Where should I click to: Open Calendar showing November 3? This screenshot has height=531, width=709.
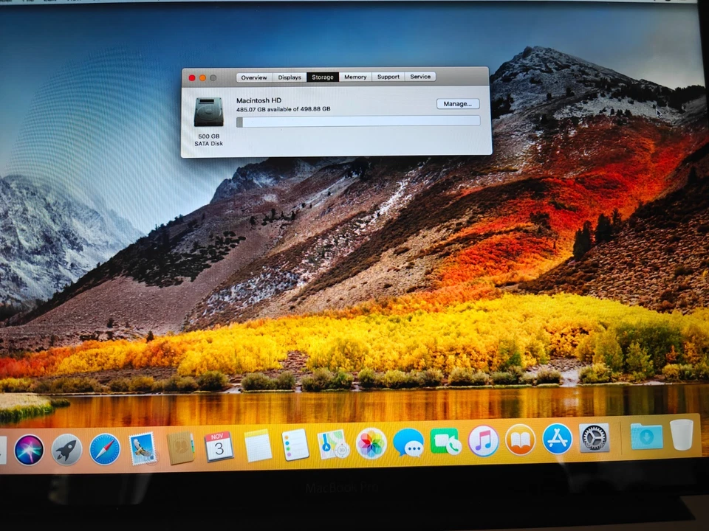coord(219,447)
